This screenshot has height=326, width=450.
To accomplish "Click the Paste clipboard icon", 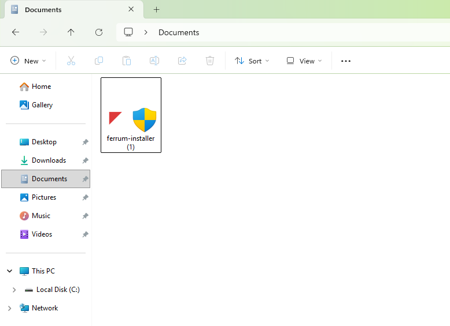I will 127,61.
